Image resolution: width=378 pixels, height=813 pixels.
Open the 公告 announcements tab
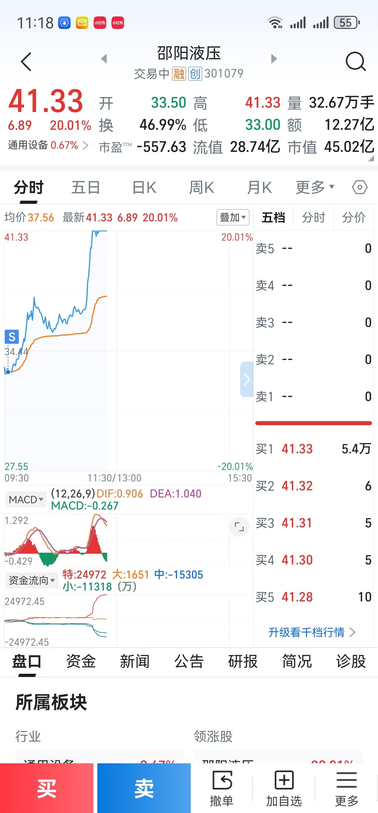tap(189, 661)
